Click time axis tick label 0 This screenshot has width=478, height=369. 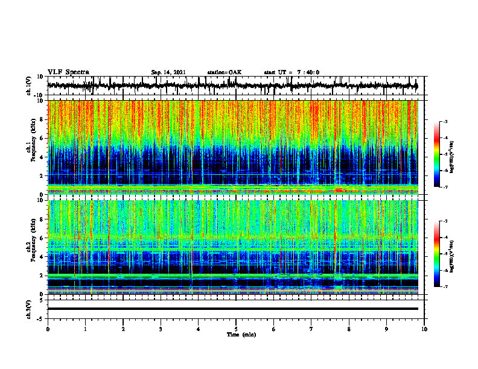pos(48,329)
